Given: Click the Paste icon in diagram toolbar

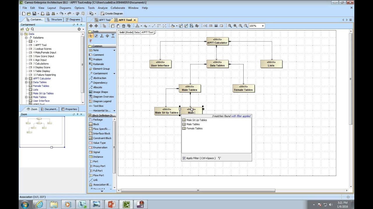Looking at the screenshot, I should [118, 26].
